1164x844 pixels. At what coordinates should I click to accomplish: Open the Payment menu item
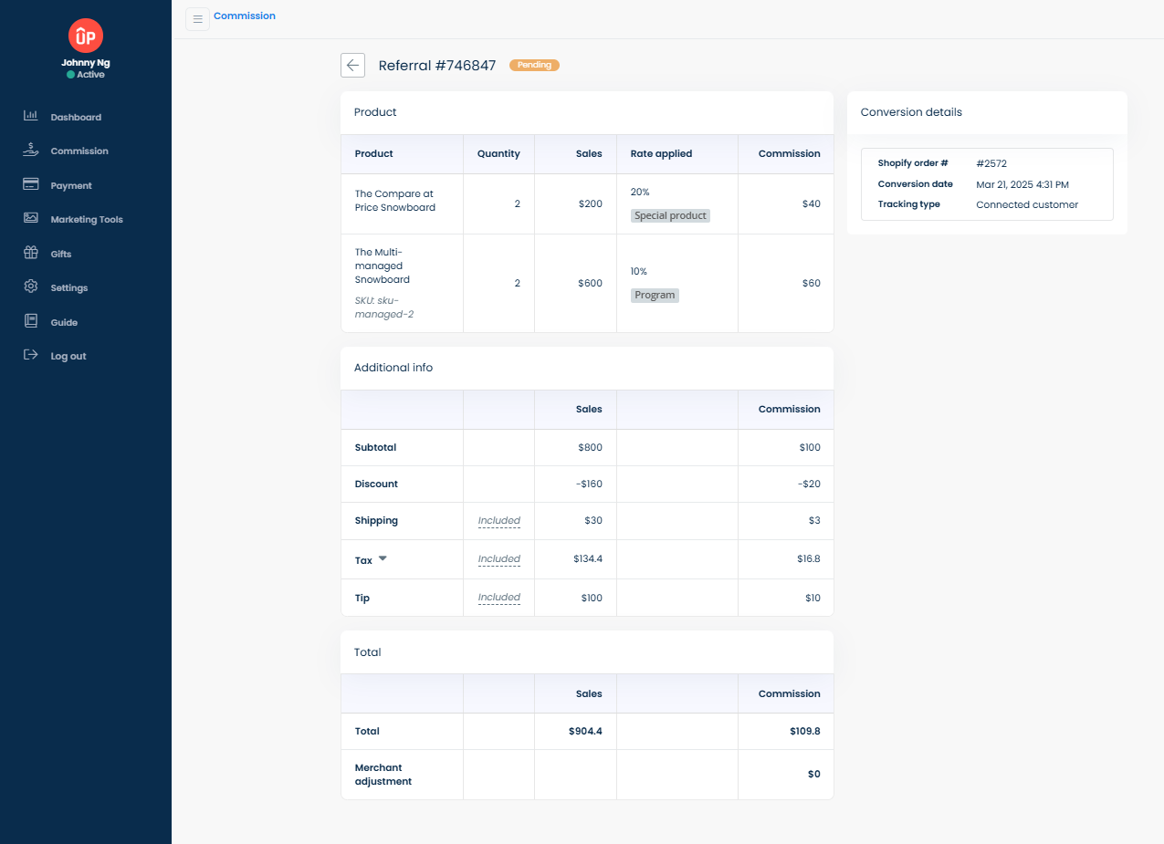(x=71, y=185)
